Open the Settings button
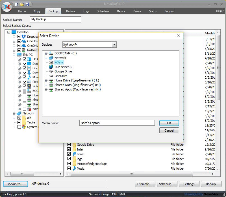 pyautogui.click(x=189, y=184)
